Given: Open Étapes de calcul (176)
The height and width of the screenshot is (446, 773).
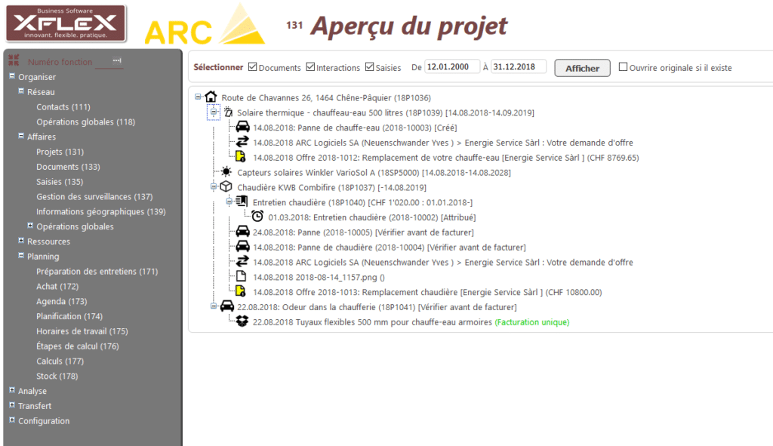Looking at the screenshot, I should pos(78,346).
